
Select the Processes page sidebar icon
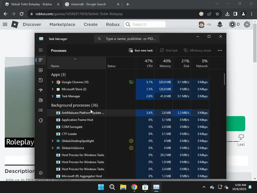[41, 60]
